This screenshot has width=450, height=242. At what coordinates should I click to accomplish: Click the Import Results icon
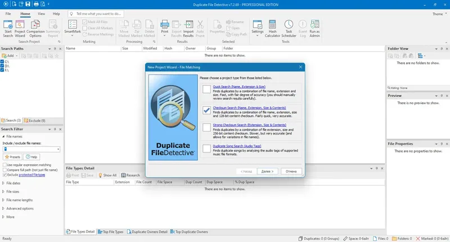(x=188, y=29)
